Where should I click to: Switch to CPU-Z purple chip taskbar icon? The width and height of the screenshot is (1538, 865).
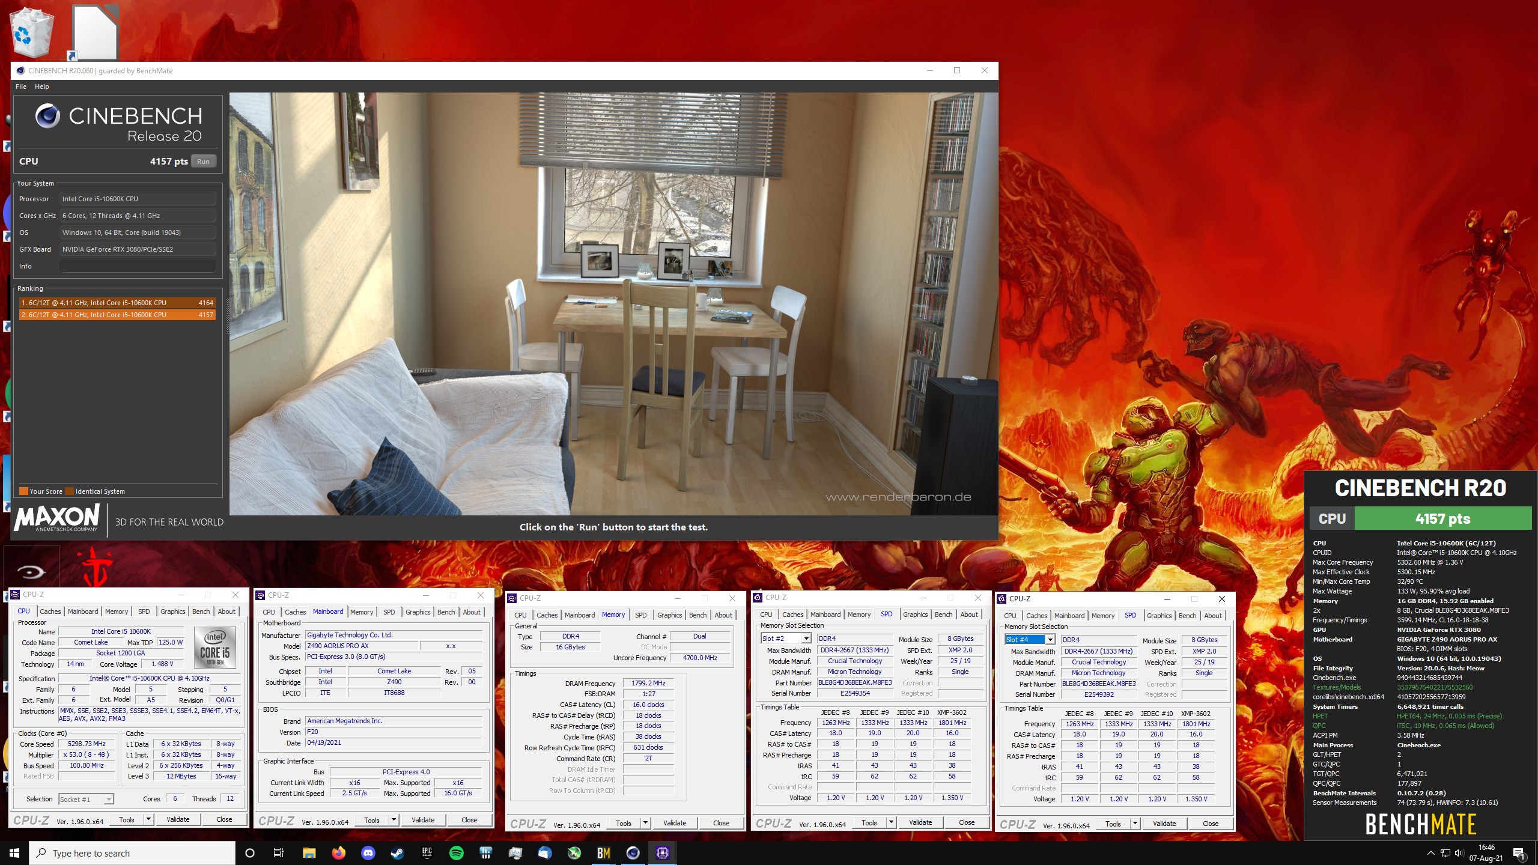662,853
